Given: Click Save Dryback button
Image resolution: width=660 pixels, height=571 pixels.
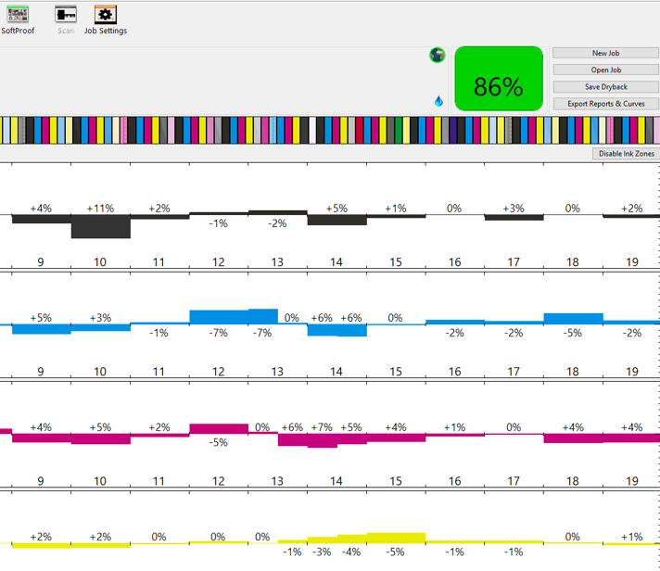Looking at the screenshot, I should click(605, 87).
